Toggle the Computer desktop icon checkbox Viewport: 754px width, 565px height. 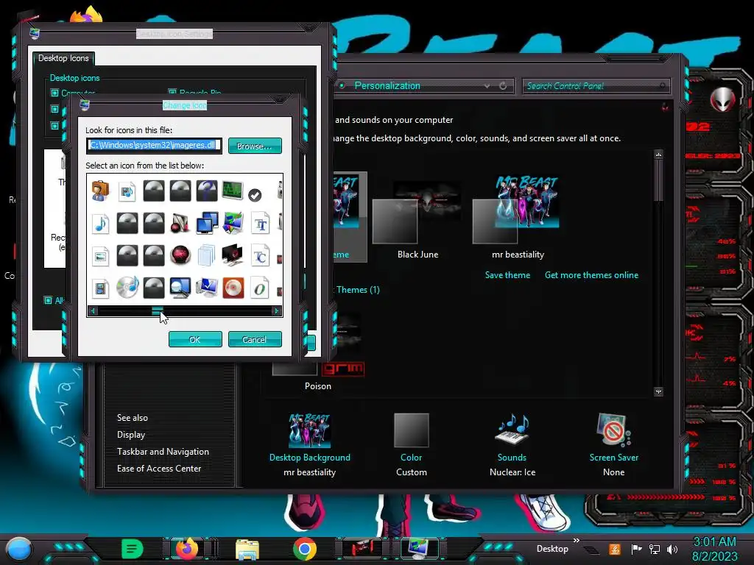point(54,93)
